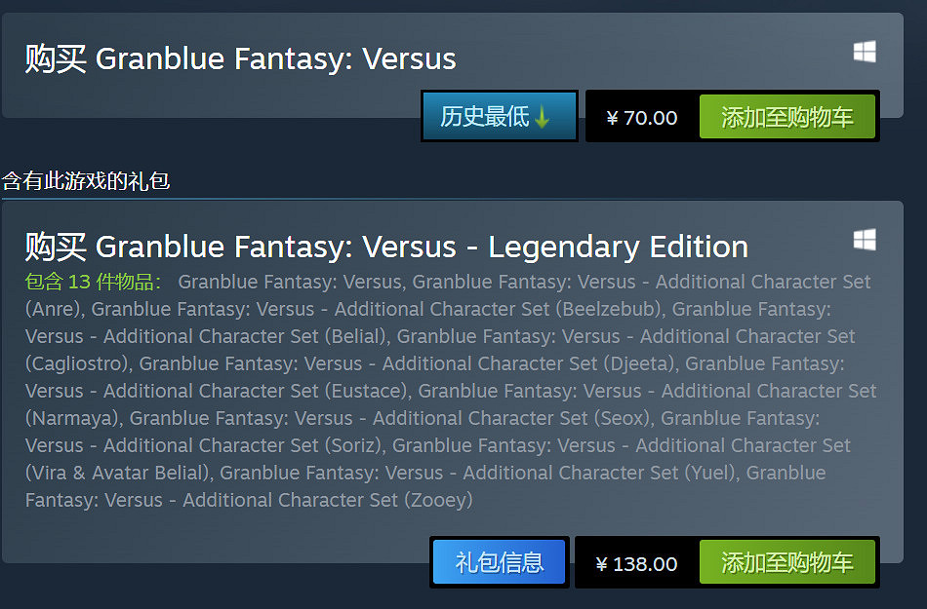Click the 购买 Granblue Fantasy: Versus heading

pyautogui.click(x=240, y=58)
